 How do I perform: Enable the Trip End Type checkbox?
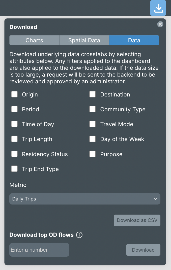click(14, 169)
